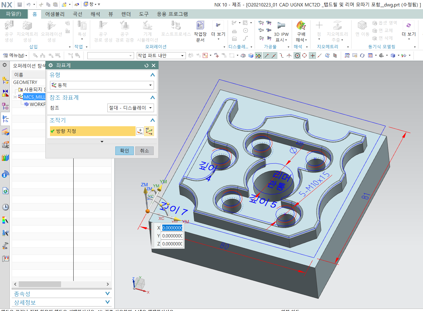Collapse the 조작기 section
423x311 pixels.
coord(152,120)
